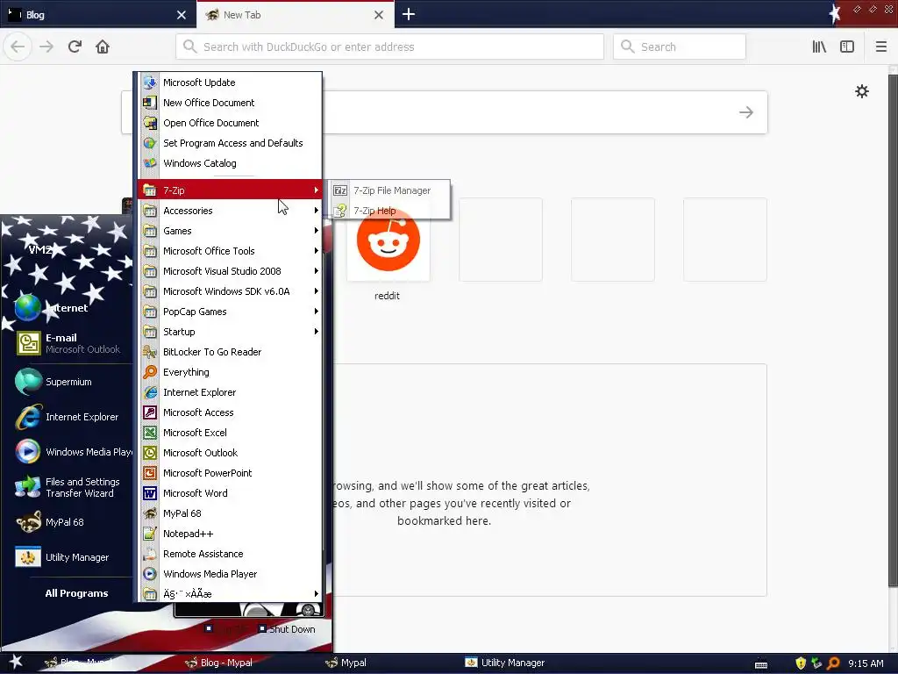Show the sidebar panel icon
This screenshot has width=898, height=674.
pos(847,47)
